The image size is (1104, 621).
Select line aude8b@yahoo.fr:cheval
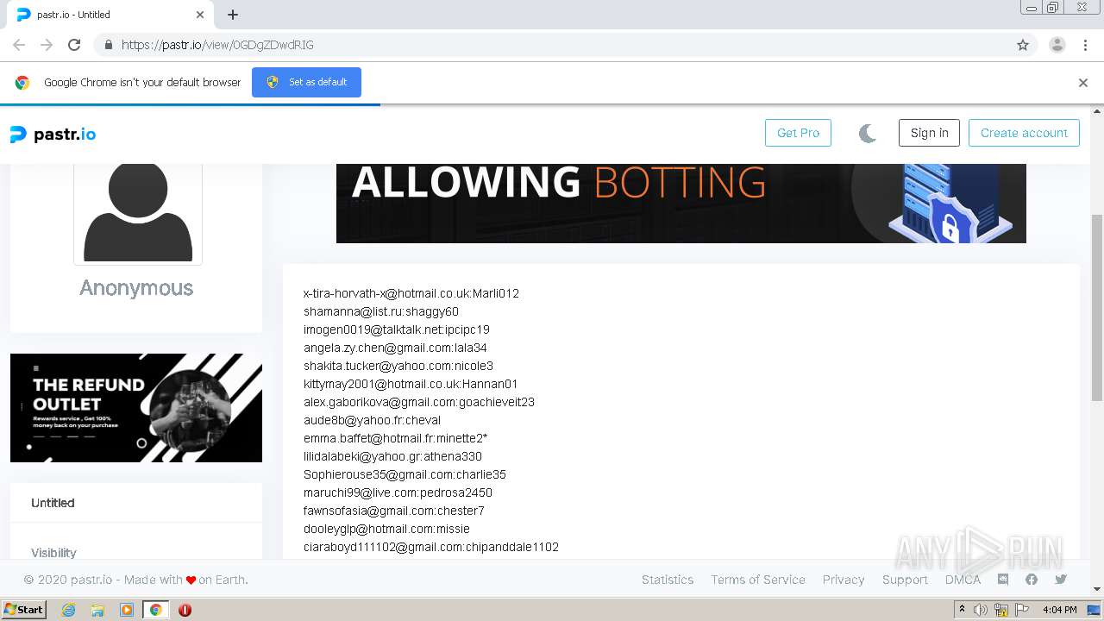(x=372, y=420)
